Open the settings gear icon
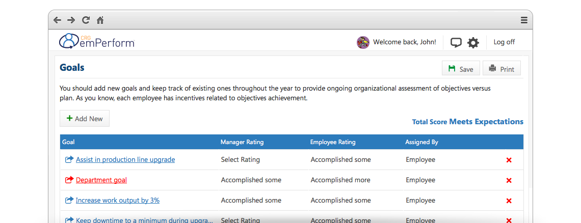 pyautogui.click(x=473, y=42)
